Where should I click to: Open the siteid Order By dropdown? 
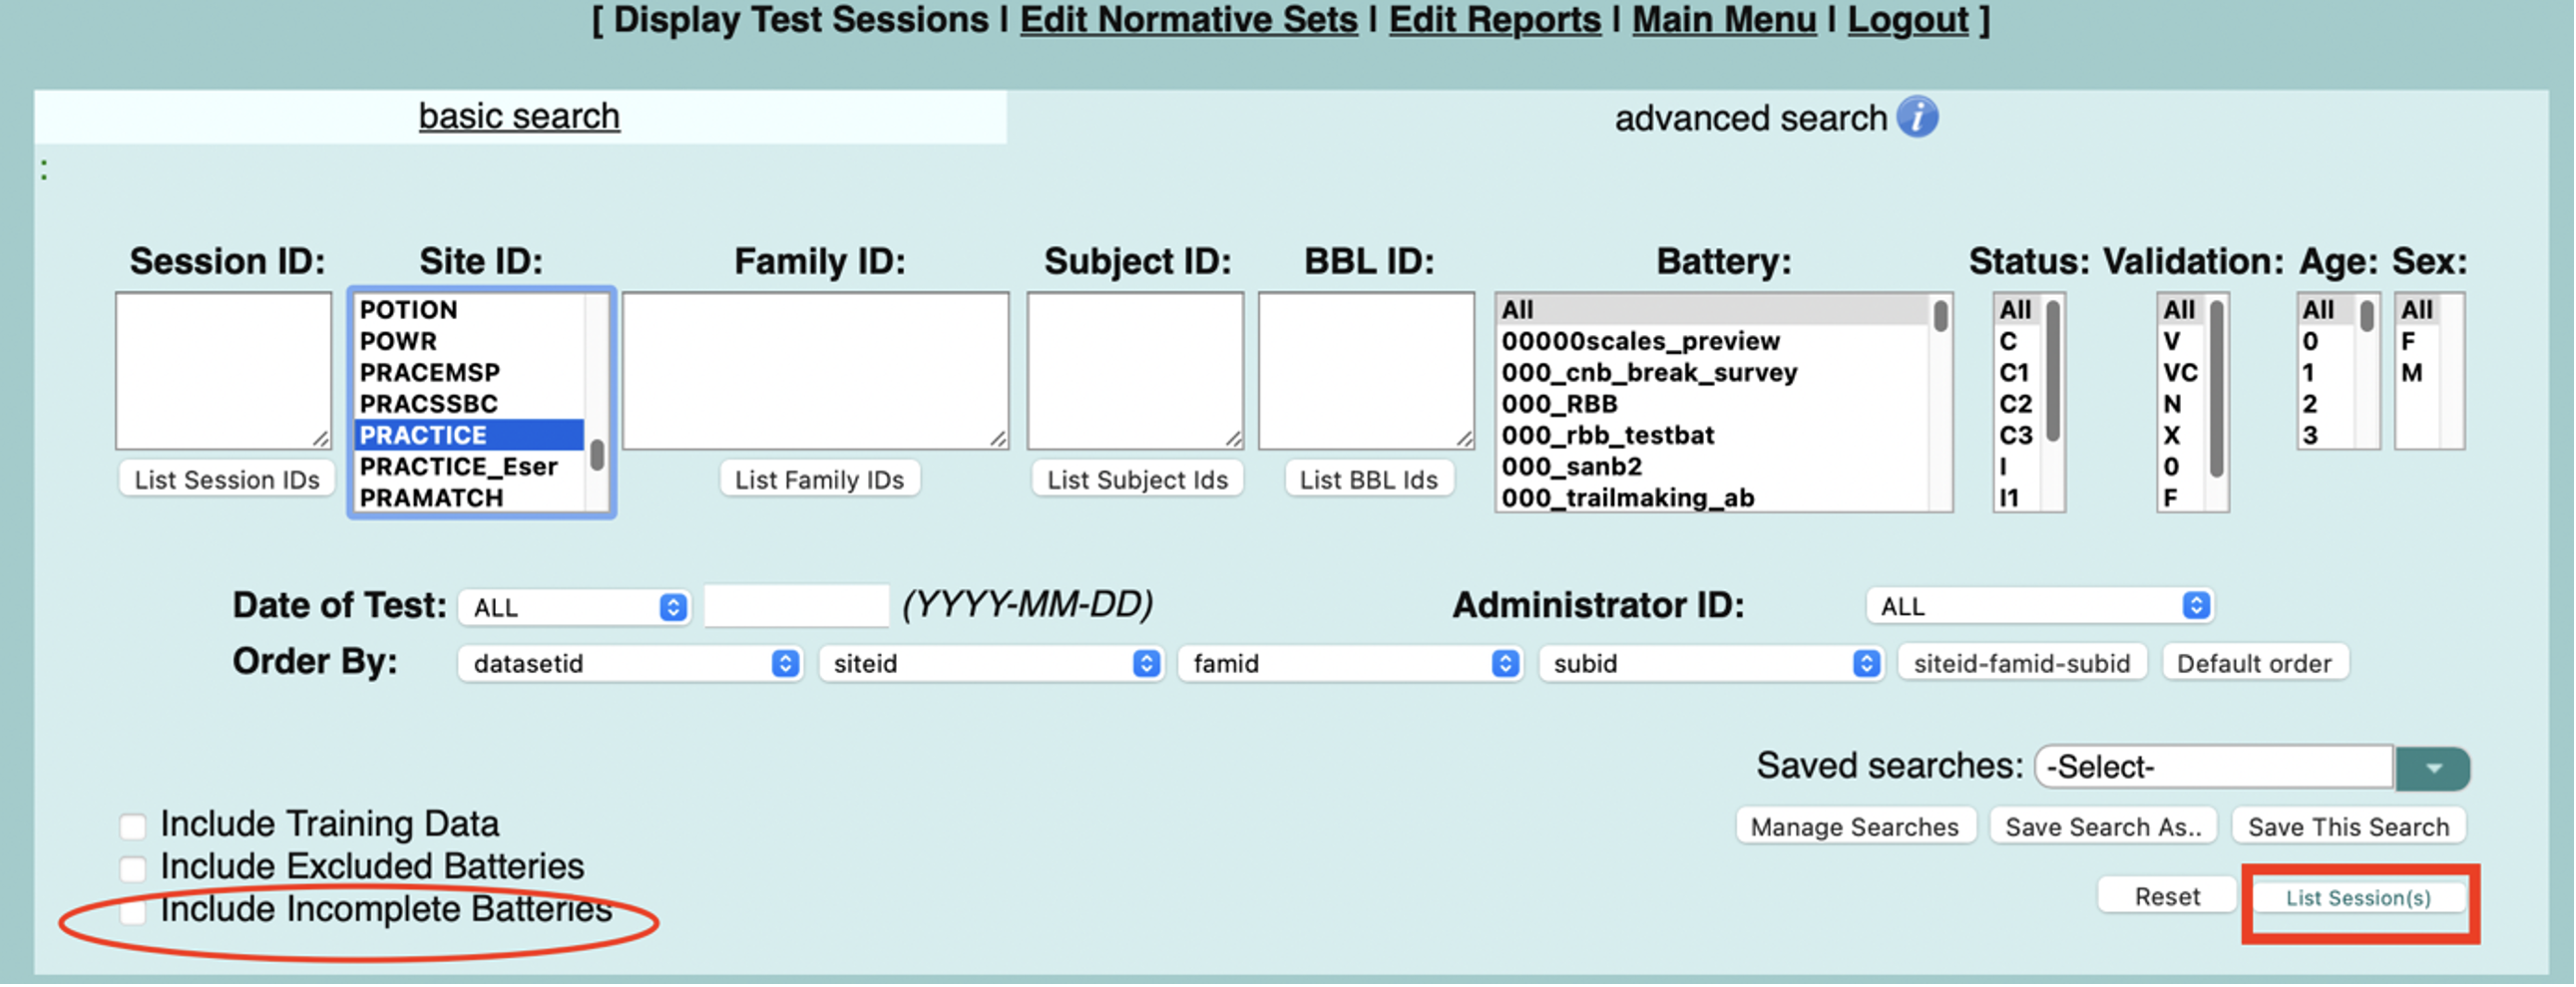click(x=991, y=664)
